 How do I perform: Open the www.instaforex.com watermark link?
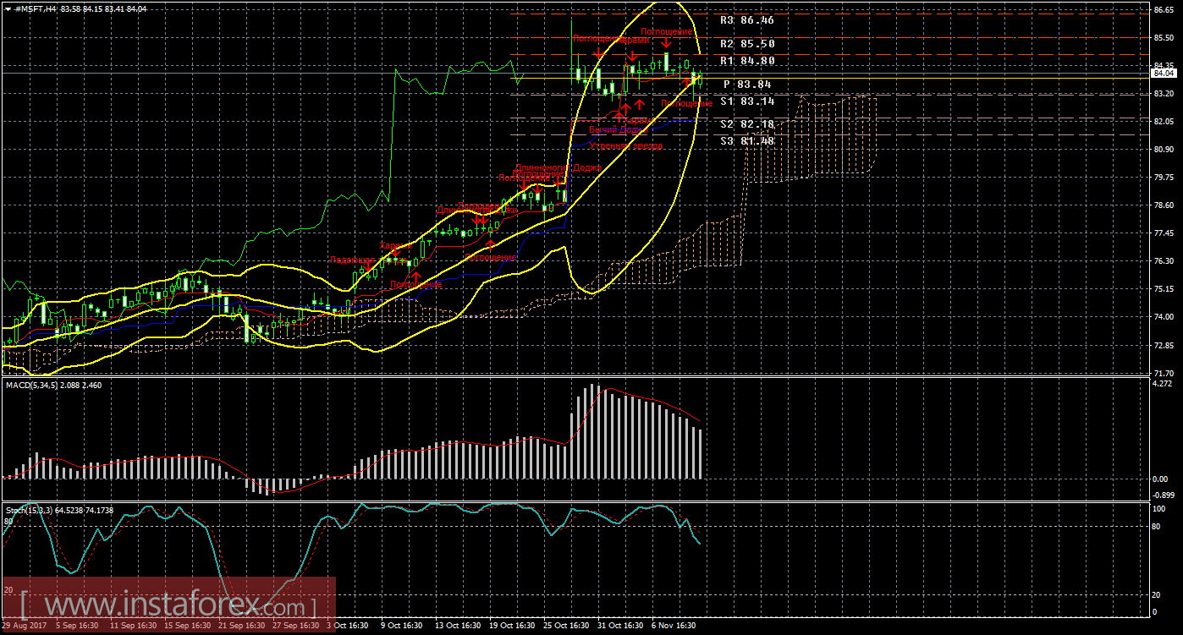tap(168, 604)
